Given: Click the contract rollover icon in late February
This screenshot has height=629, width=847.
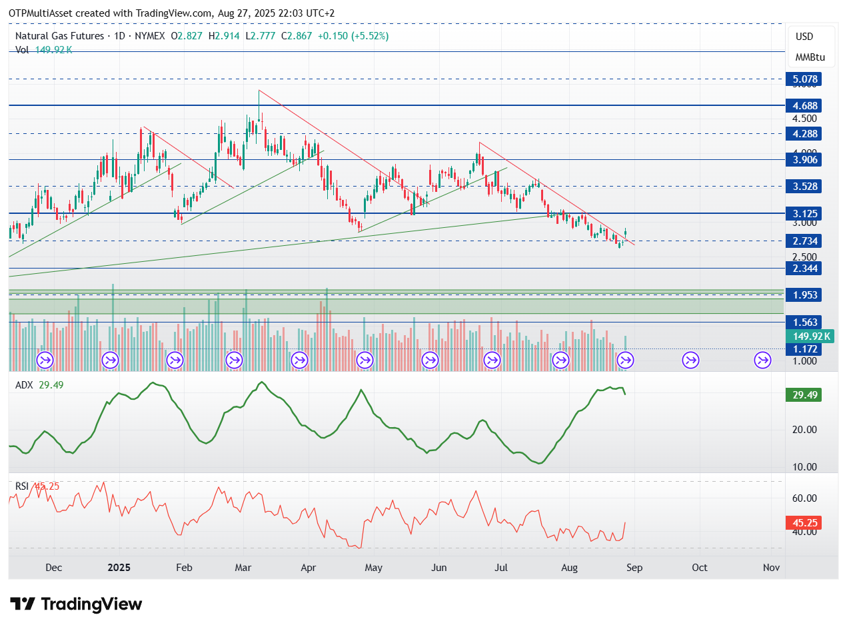Looking at the screenshot, I should point(235,360).
